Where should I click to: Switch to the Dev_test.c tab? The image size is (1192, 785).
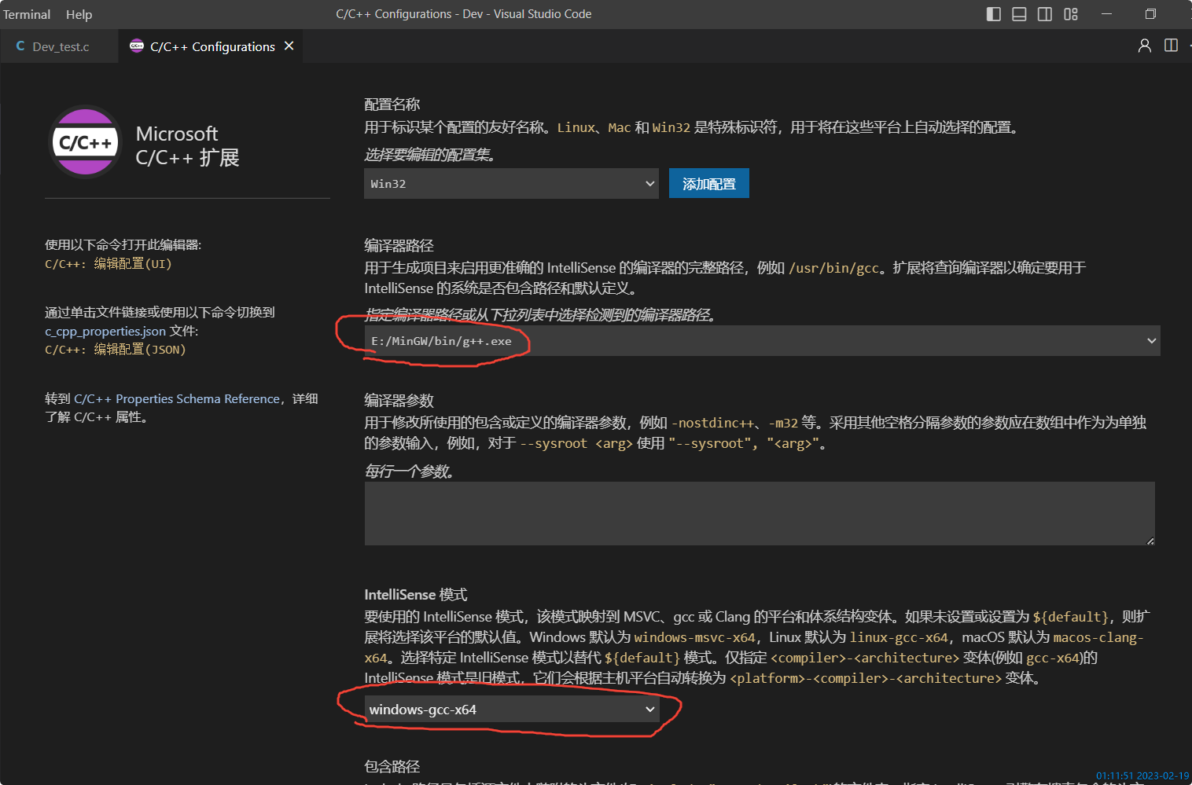coord(61,46)
